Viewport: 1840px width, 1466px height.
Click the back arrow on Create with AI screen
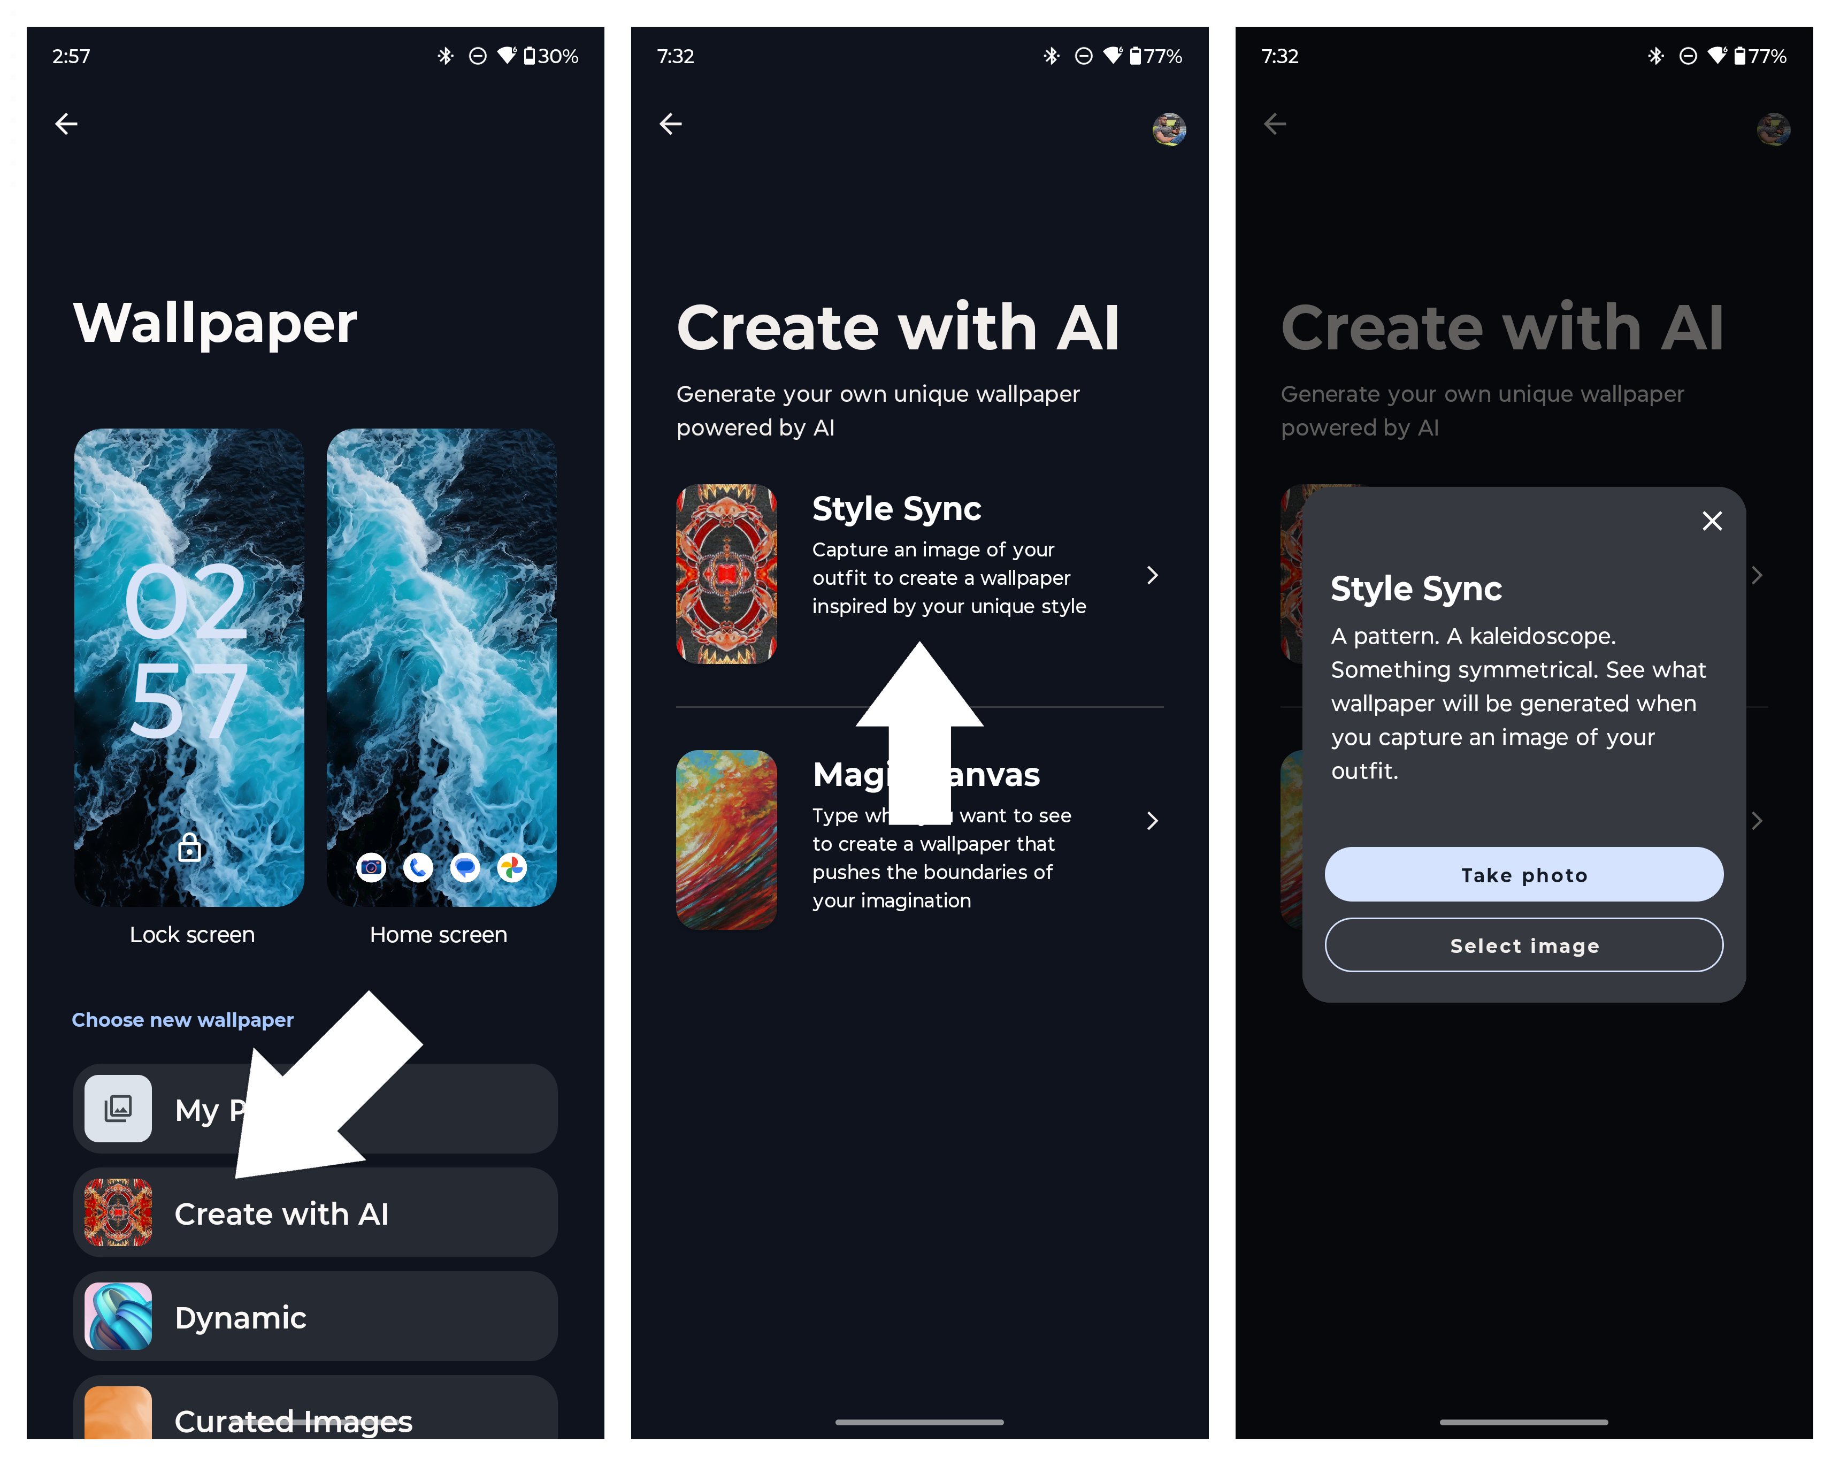click(672, 124)
